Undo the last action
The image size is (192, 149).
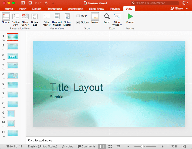(37, 3)
